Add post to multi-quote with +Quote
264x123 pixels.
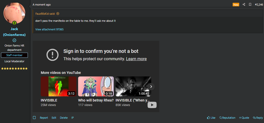pyautogui.click(x=244, y=118)
